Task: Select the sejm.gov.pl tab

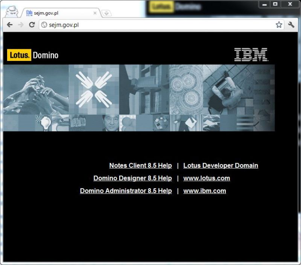Action: (x=61, y=13)
